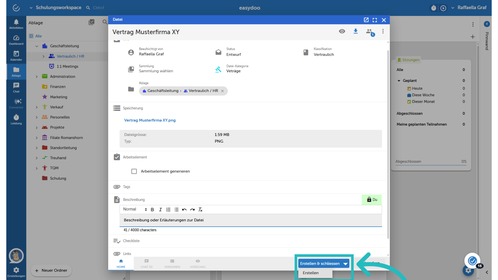The height and width of the screenshot is (280, 498).
Task: Open the Vertrag Musterfirma XY.png link
Action: tap(150, 120)
